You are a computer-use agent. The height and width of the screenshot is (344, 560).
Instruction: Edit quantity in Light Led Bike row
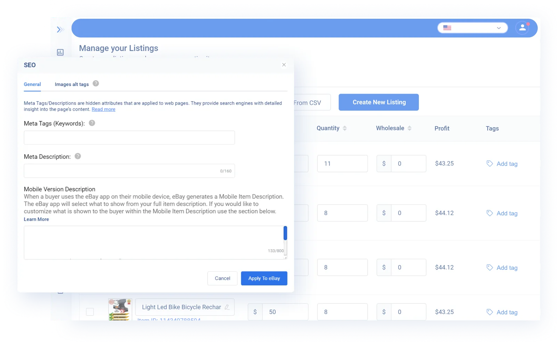coord(342,312)
